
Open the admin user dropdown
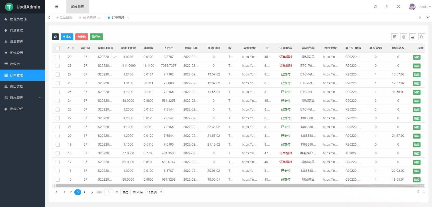tap(420, 7)
